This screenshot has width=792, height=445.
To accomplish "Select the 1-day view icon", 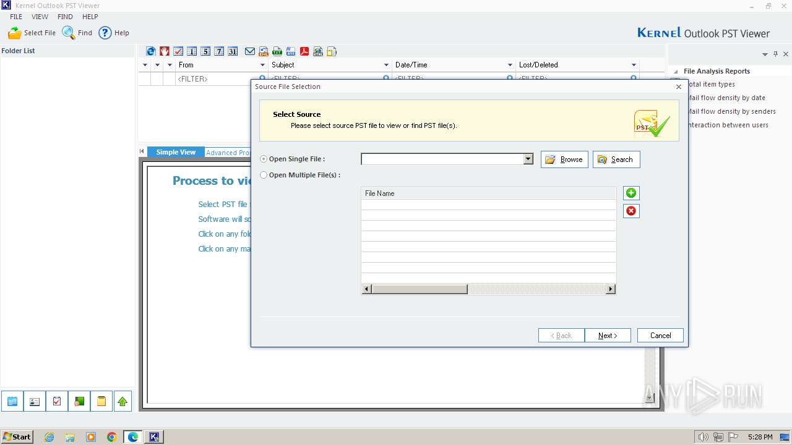I will 192,51.
